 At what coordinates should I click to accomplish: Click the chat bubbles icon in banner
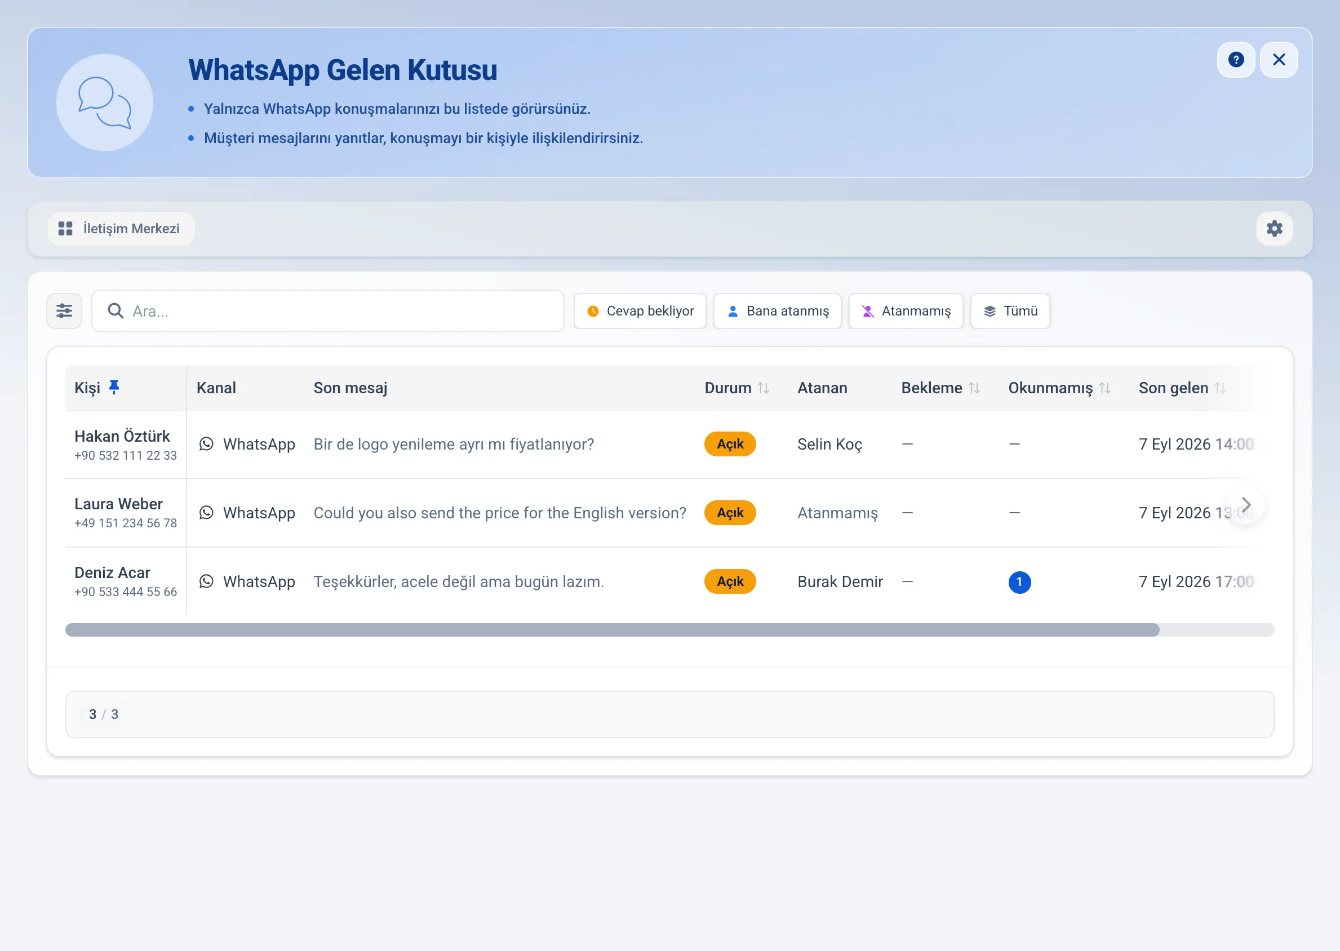click(x=105, y=103)
